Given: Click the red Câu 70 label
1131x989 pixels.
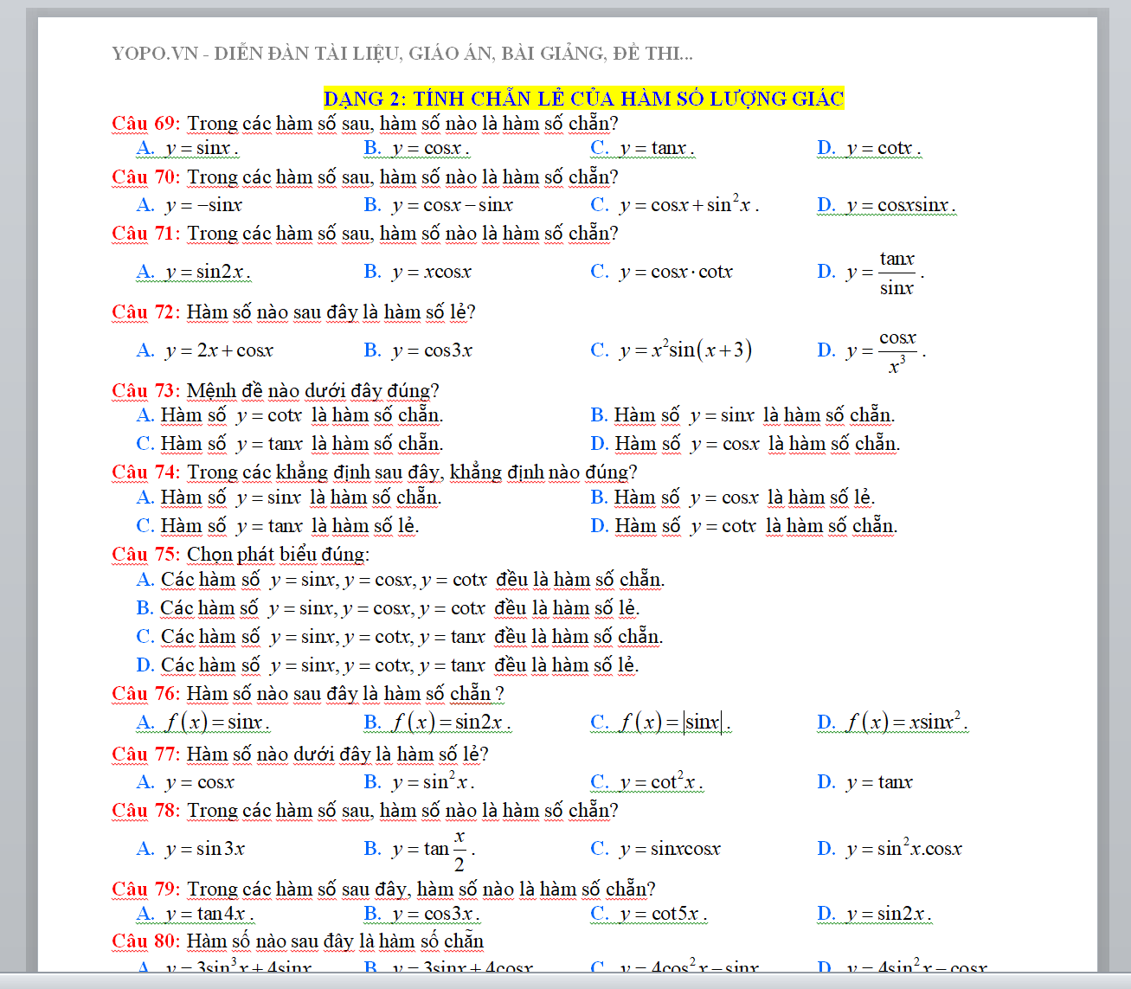Looking at the screenshot, I should click(x=145, y=177).
